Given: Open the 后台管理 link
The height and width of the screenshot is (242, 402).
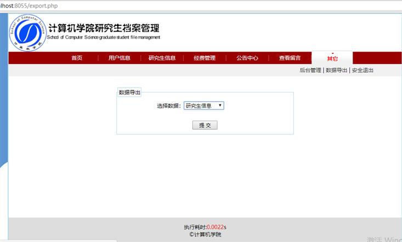Looking at the screenshot, I should pyautogui.click(x=310, y=71).
